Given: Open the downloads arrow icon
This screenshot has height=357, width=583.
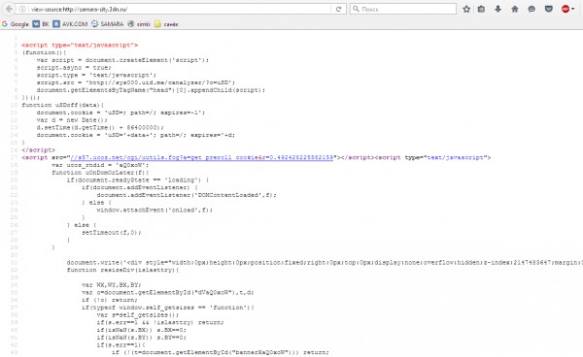Looking at the screenshot, I should pos(497,9).
